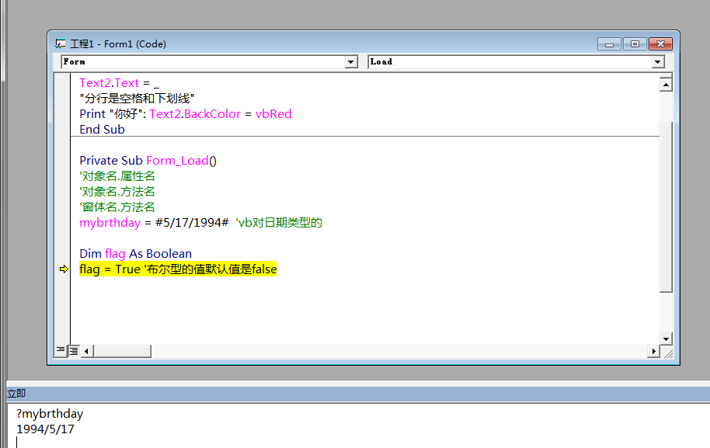
Task: Click vertical scrollbar down arrow
Action: pyautogui.click(x=666, y=339)
